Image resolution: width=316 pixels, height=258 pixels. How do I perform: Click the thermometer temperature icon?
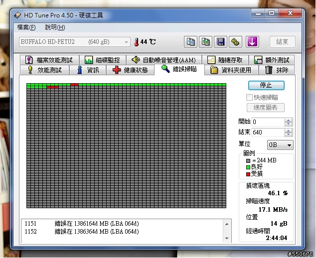pyautogui.click(x=137, y=42)
